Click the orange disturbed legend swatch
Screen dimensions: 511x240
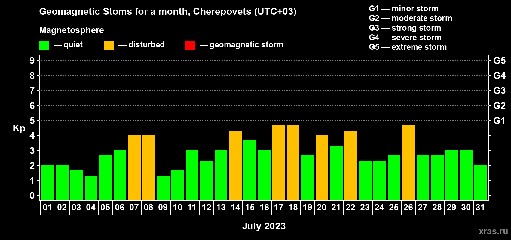point(109,45)
